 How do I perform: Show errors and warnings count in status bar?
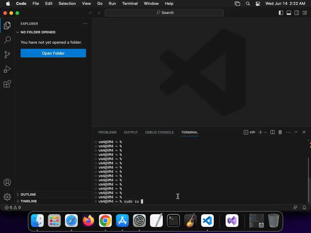pyautogui.click(x=13, y=208)
